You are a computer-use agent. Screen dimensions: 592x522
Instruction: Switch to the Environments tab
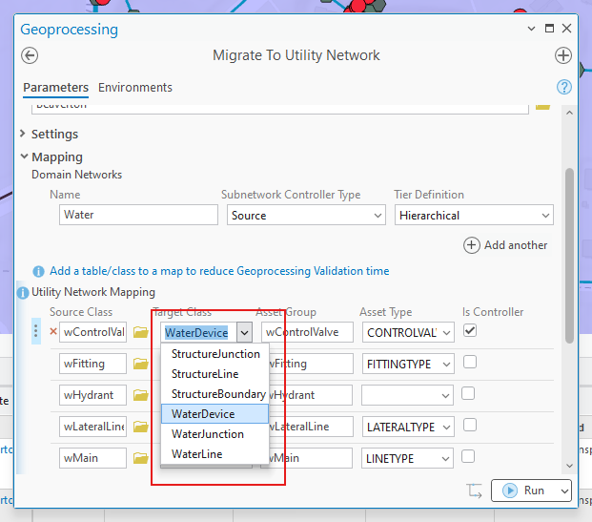coord(135,87)
